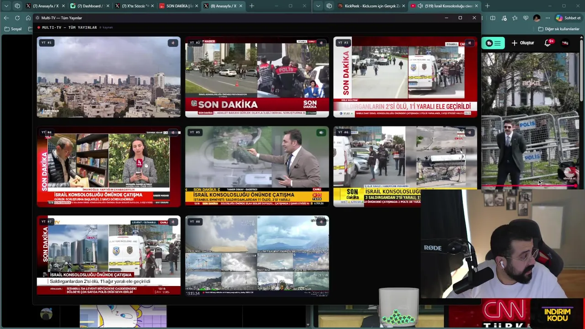Close the Multi-TV window
This screenshot has width=585, height=329.
coord(474,18)
